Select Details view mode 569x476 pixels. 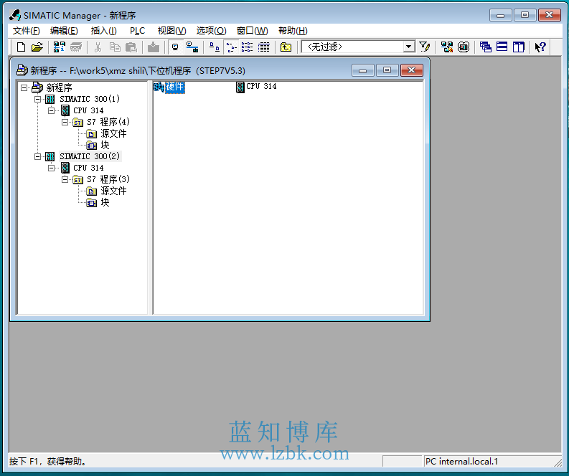pos(263,47)
